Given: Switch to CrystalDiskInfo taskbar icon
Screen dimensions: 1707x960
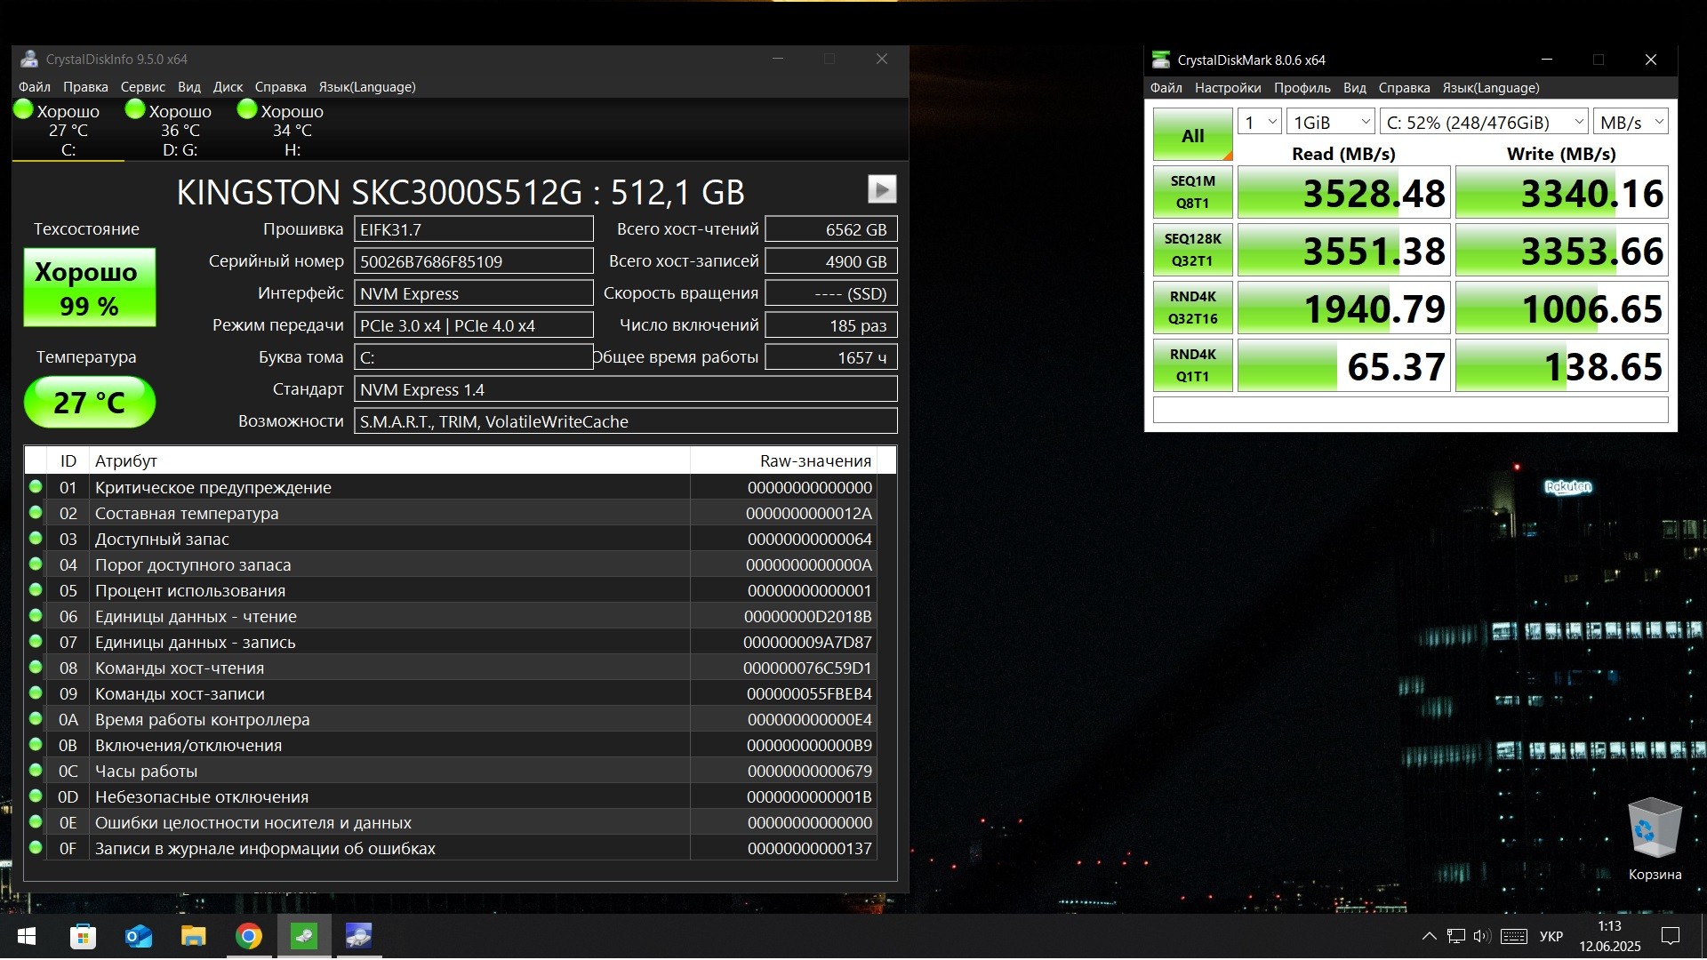Looking at the screenshot, I should (359, 936).
